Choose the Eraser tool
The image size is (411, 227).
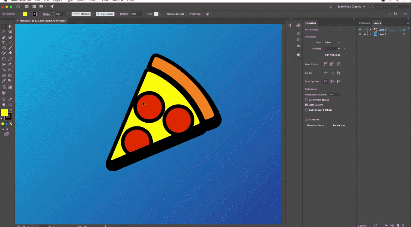(10, 53)
